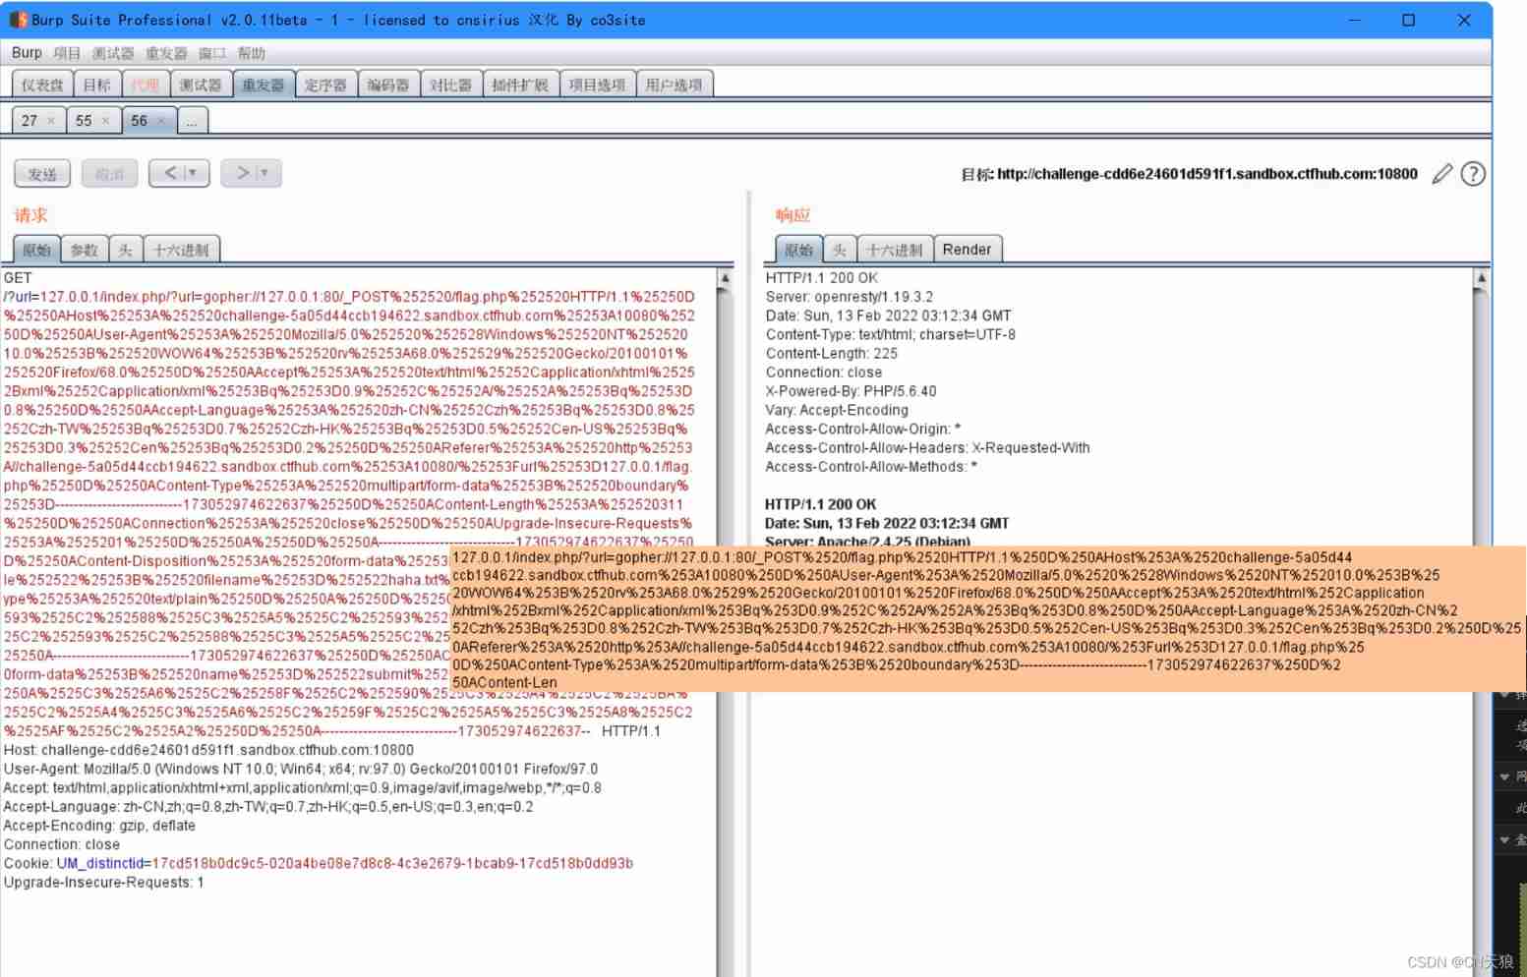This screenshot has height=977, width=1527.
Task: Switch to the 重发器 tool tab
Action: [264, 85]
